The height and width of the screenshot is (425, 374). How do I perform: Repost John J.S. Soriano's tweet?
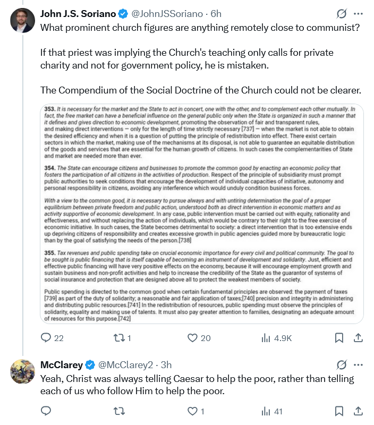pos(122,338)
